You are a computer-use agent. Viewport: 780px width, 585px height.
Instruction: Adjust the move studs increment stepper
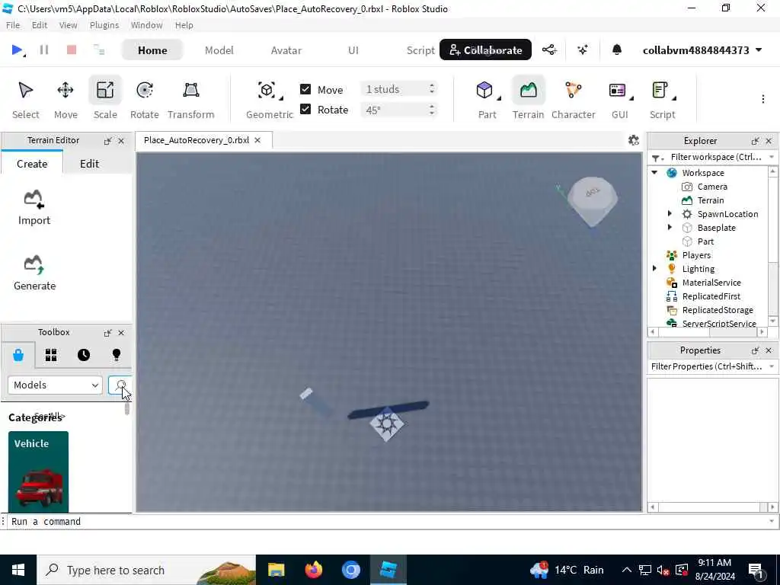point(432,89)
